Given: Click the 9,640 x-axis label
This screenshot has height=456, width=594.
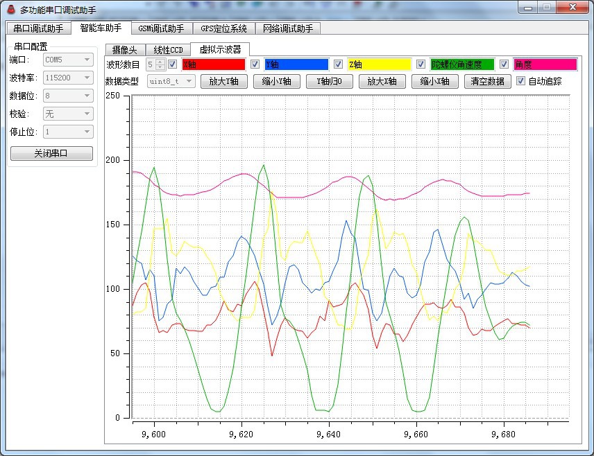Looking at the screenshot, I should click(328, 435).
